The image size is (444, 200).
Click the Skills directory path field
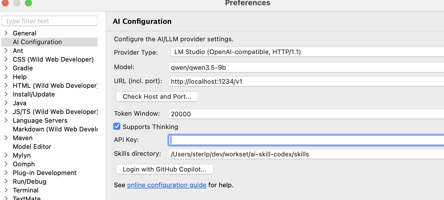click(x=305, y=154)
